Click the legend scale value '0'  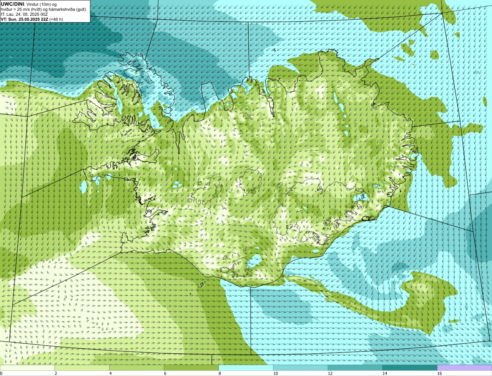coord(1,373)
